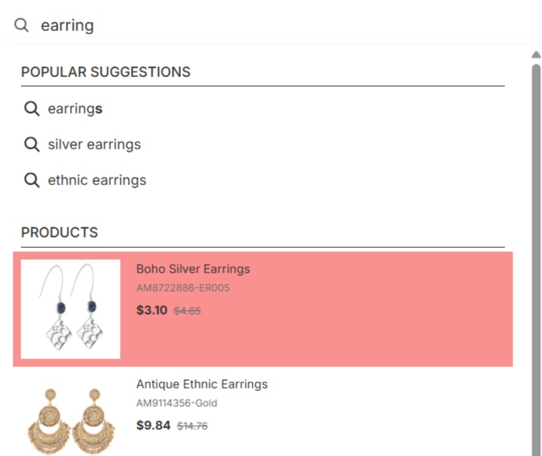
Task: Pick the 'ethnic earrings' suggestion
Action: [x=97, y=180]
